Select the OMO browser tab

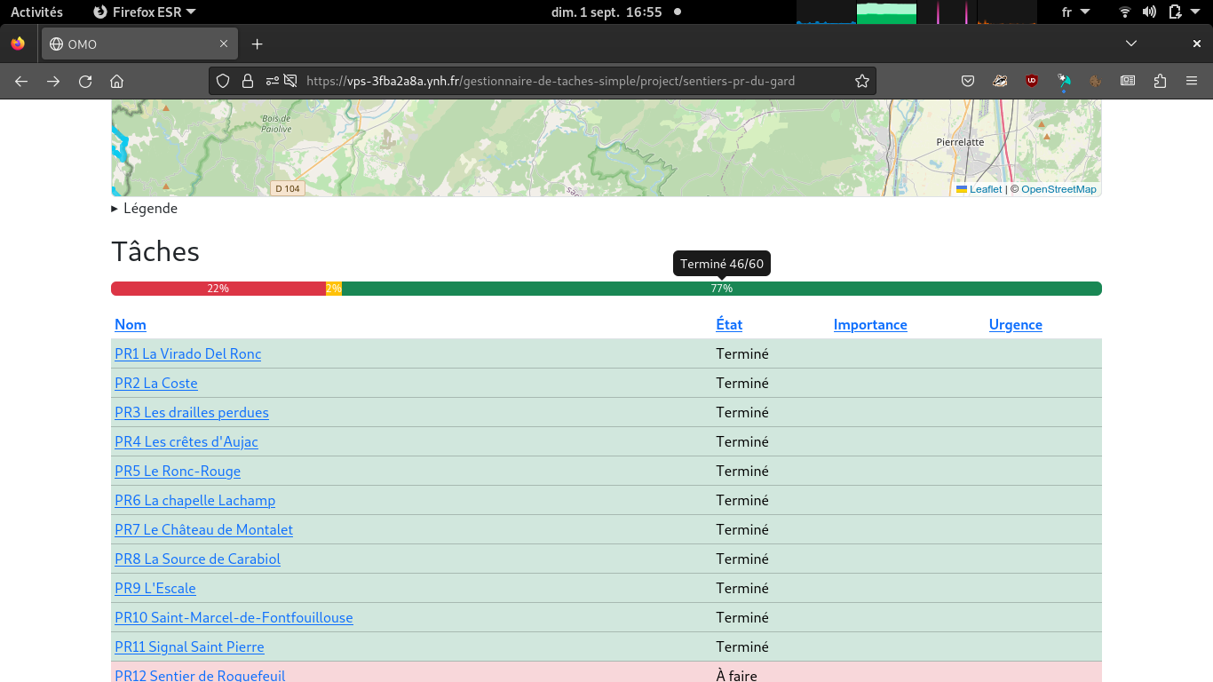point(133,44)
